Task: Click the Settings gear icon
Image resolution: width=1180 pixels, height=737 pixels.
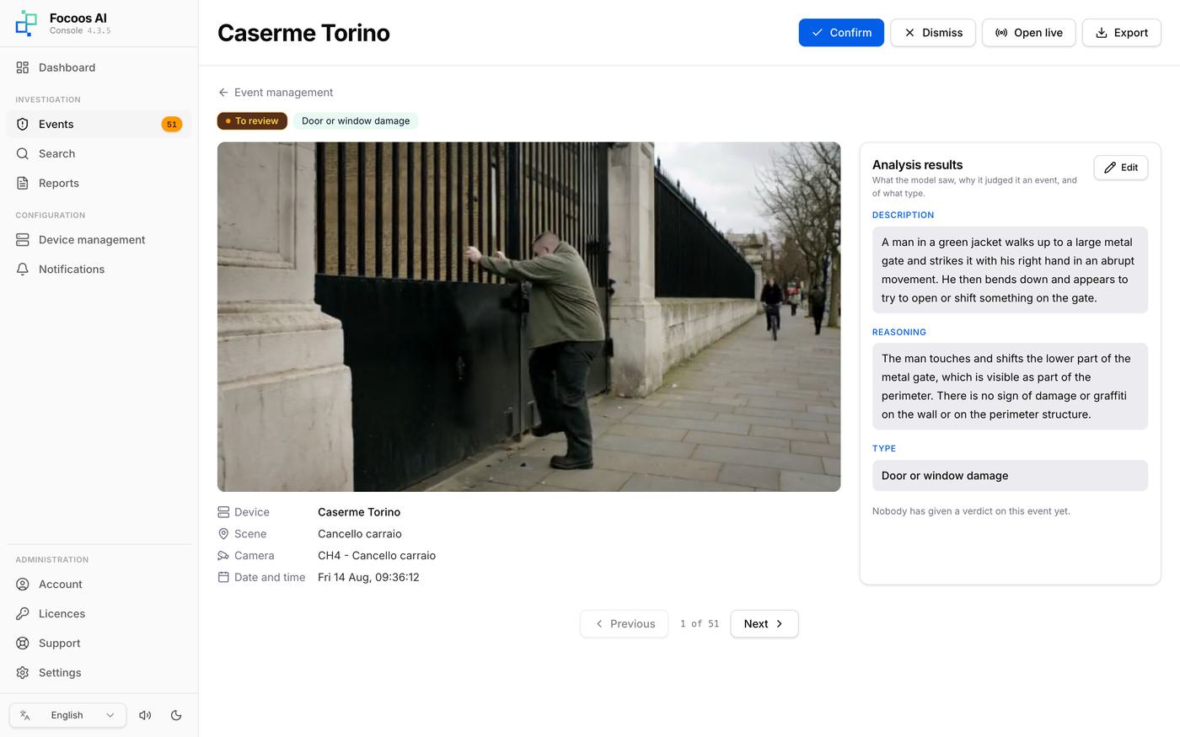Action: (x=23, y=673)
